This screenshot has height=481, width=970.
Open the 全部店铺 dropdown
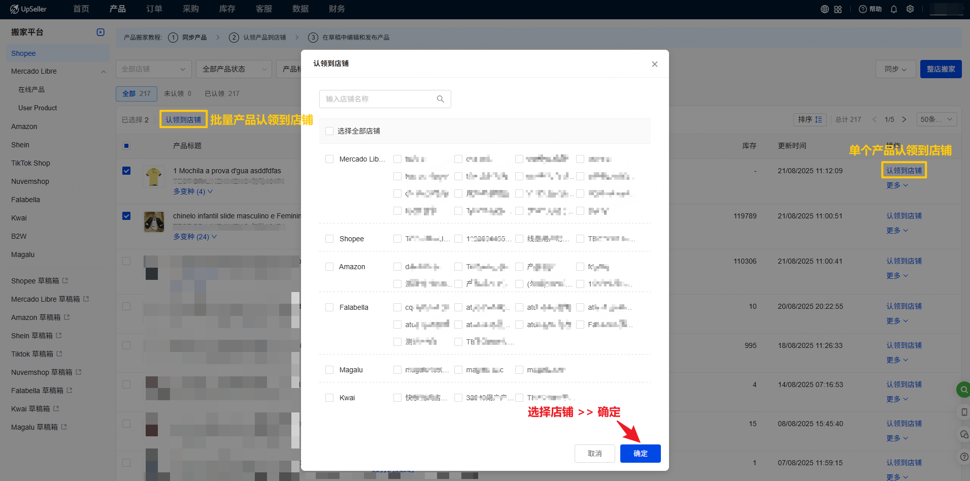pos(153,69)
